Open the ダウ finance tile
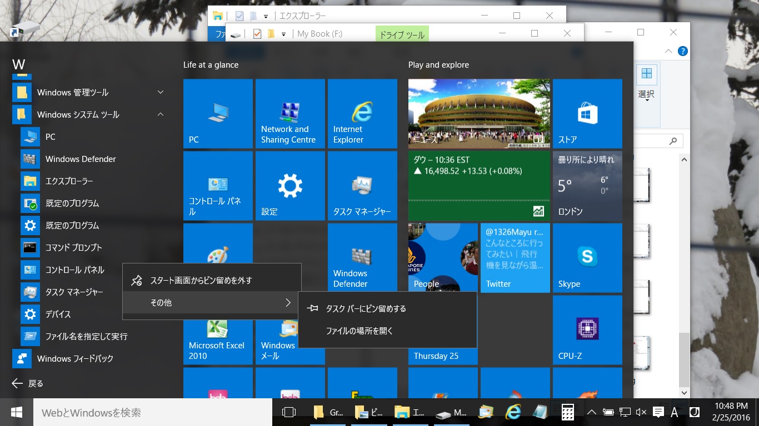The width and height of the screenshot is (759, 426). click(x=479, y=186)
